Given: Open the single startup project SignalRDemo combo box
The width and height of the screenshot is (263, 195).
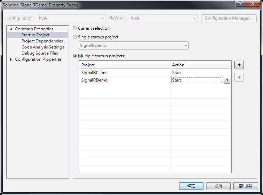Looking at the screenshot, I should pos(134,45).
